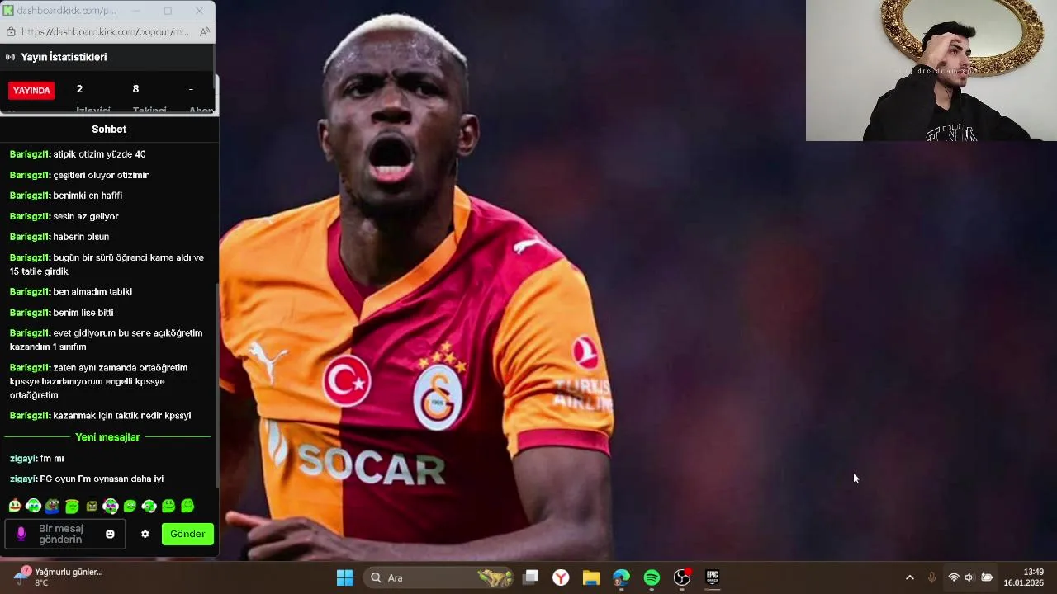Click the message "çeşitleri oluyor otizimin"
1057x594 pixels.
102,175
